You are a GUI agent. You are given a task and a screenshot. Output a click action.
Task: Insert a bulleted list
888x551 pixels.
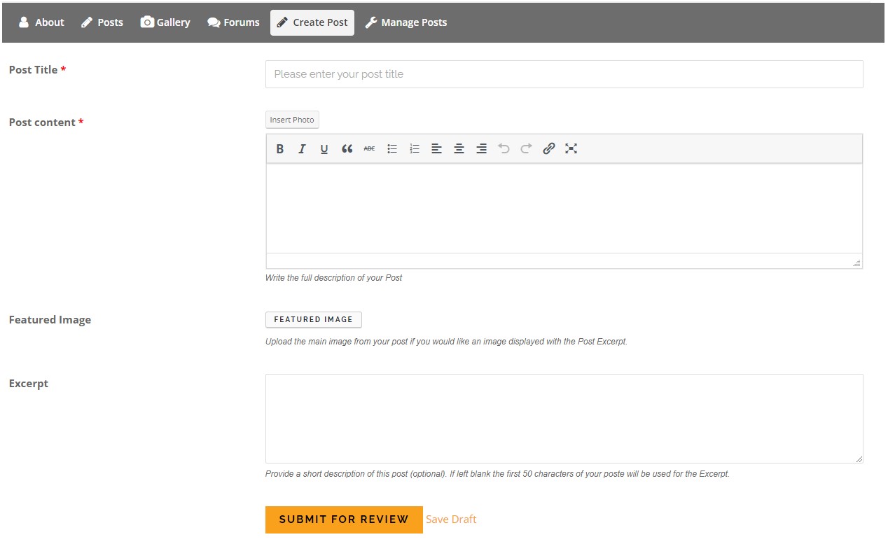point(392,148)
